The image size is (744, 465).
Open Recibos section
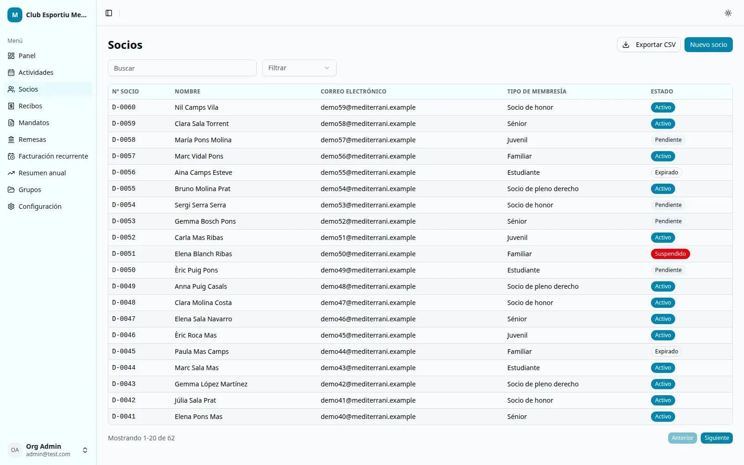[x=48, y=106]
